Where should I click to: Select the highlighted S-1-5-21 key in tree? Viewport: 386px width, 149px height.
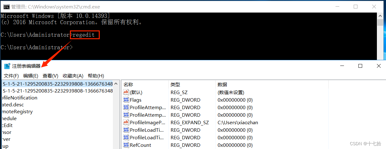point(57,84)
